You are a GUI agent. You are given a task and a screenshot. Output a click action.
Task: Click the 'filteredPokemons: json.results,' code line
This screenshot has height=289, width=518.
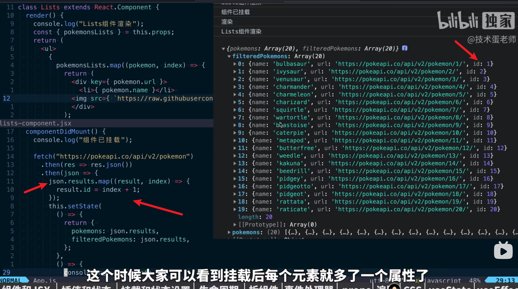tap(131, 239)
